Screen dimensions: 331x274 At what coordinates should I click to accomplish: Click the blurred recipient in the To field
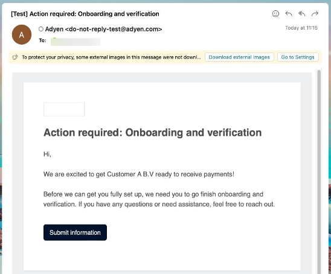(76, 42)
